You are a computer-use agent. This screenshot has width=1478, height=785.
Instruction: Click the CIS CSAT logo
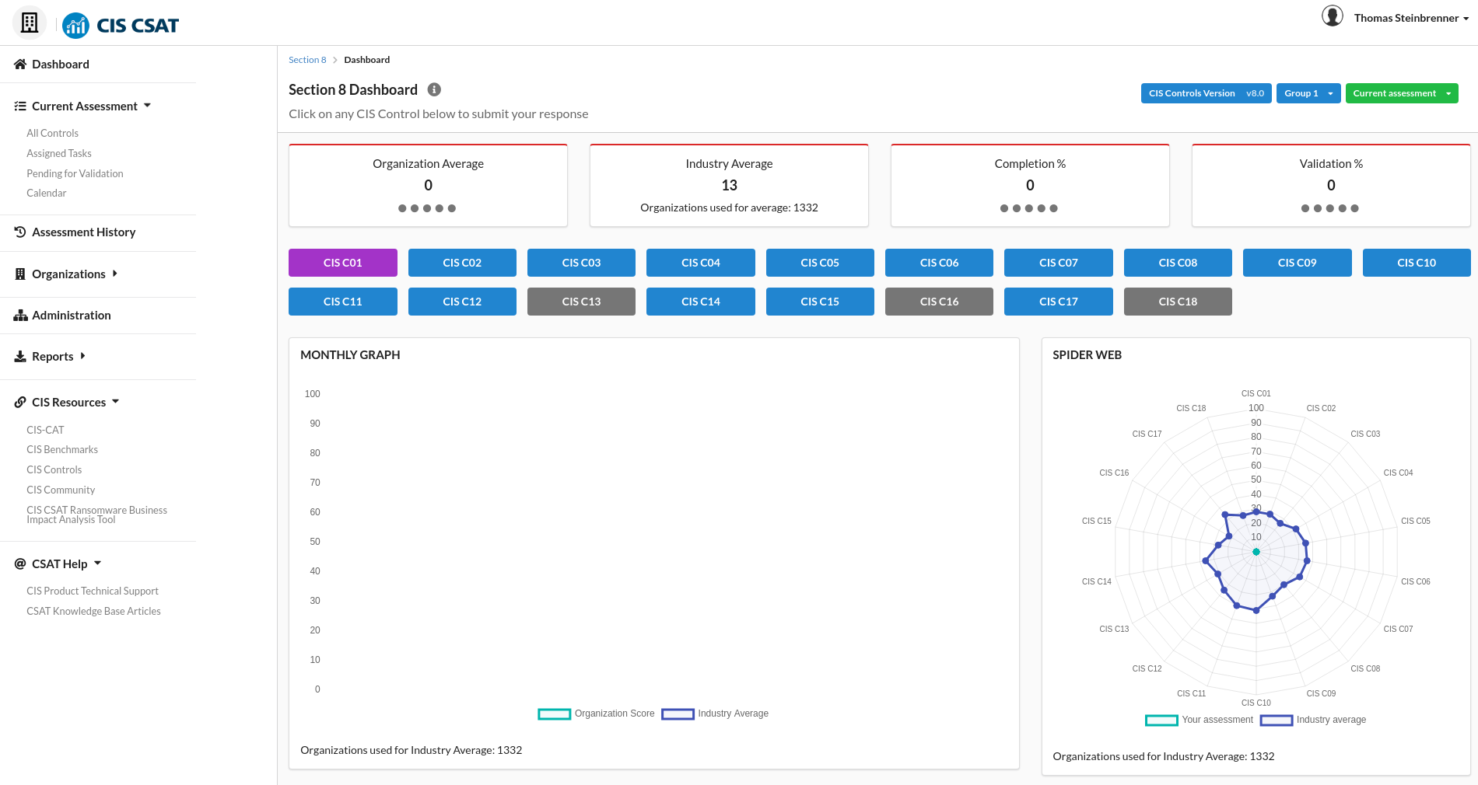(x=121, y=26)
